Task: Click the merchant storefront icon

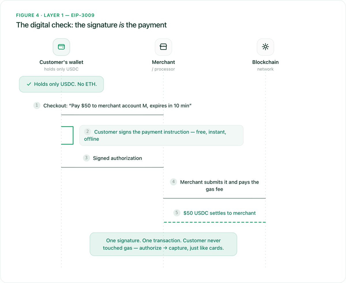Action: click(163, 47)
